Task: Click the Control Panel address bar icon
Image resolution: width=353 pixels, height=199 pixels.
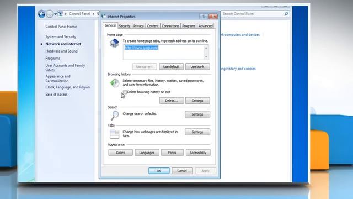Action: point(61,14)
